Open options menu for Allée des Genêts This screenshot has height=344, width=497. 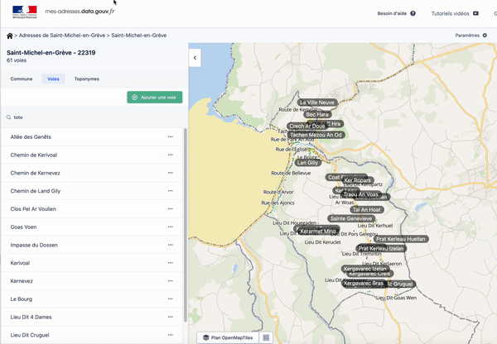pyautogui.click(x=171, y=136)
